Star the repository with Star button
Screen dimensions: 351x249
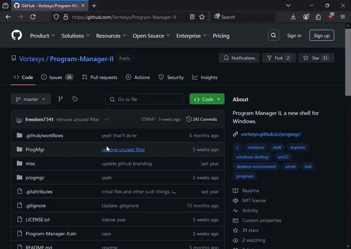316,58
